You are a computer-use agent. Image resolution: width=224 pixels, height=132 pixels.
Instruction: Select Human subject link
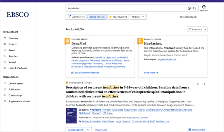(96, 113)
